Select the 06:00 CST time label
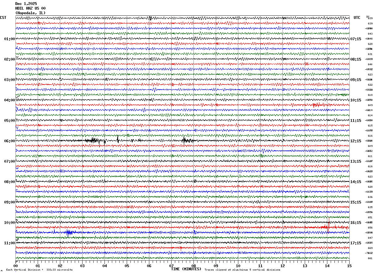The height and width of the screenshot is (274, 374). (x=10, y=141)
